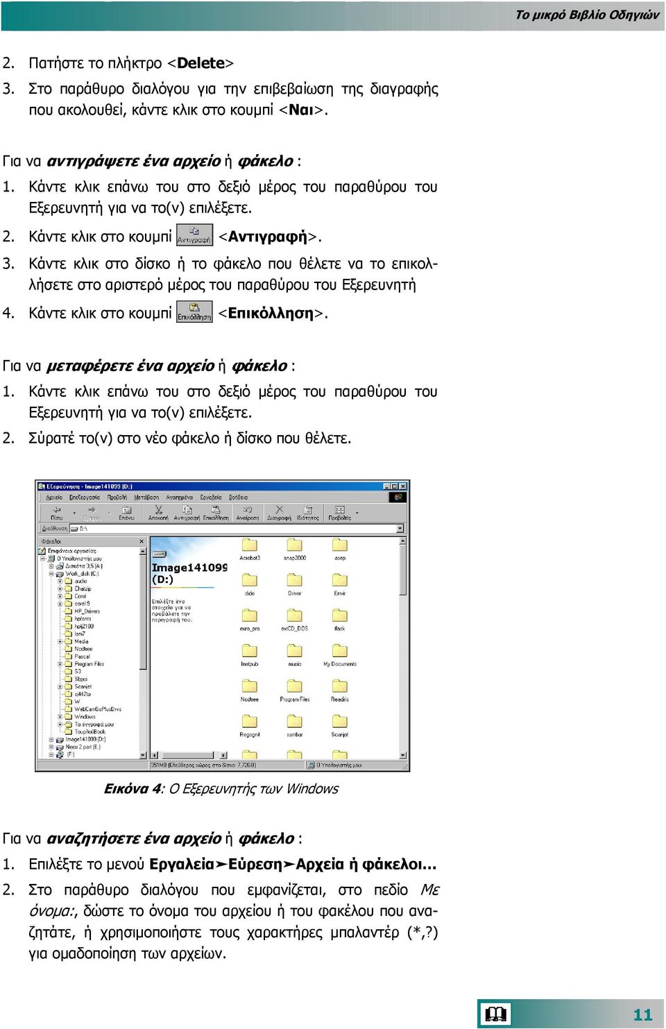This screenshot has height=1029, width=666.
Task: Select the Program Files folder in the file pane
Action: 295,686
